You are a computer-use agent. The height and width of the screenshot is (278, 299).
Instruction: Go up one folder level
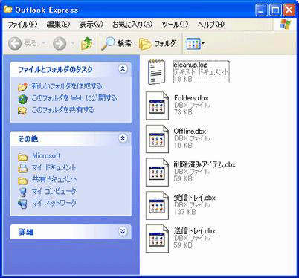pos(86,43)
